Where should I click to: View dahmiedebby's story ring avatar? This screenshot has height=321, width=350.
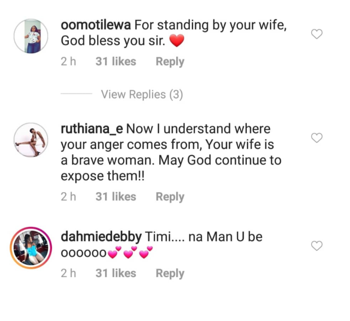pyautogui.click(x=31, y=248)
